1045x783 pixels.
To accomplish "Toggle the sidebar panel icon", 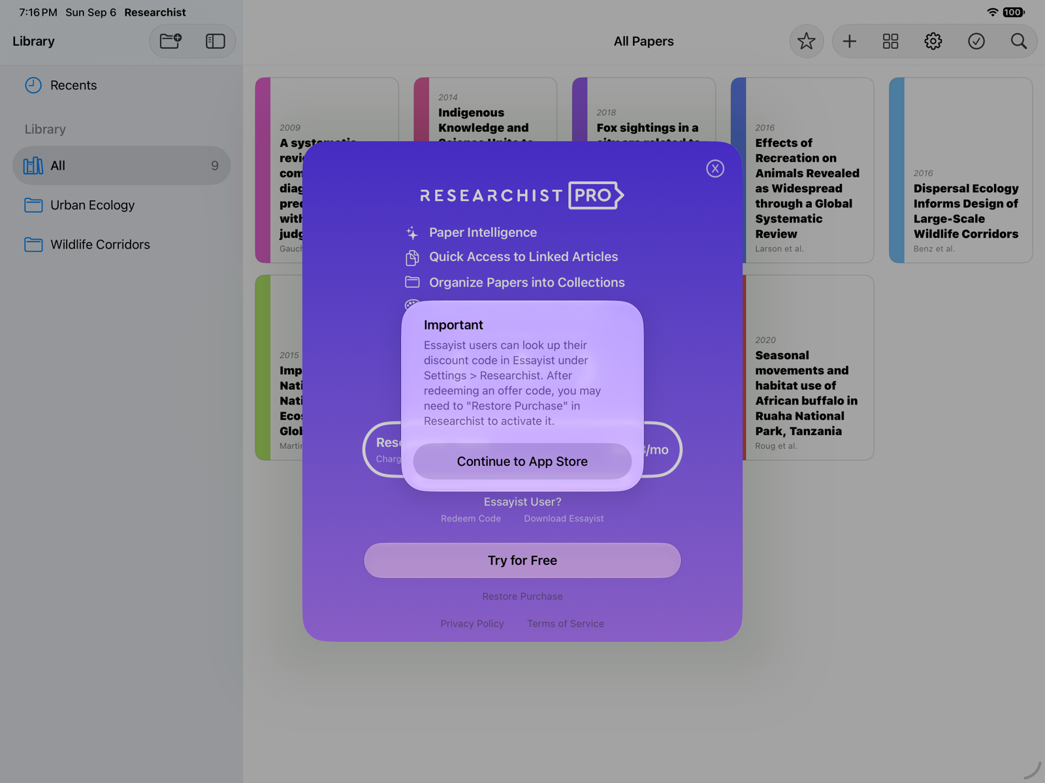I will pyautogui.click(x=215, y=41).
